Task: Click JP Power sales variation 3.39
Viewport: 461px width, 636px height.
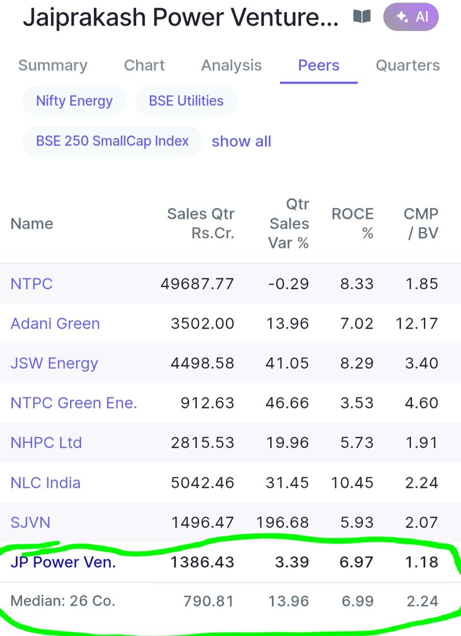Action: (293, 562)
